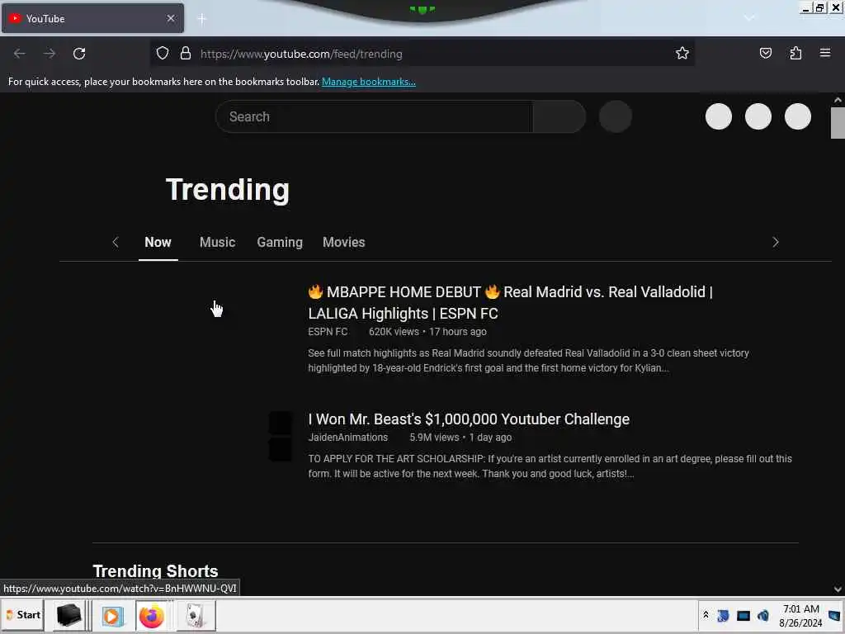Click the middle white circle header button
The image size is (845, 634).
758,116
